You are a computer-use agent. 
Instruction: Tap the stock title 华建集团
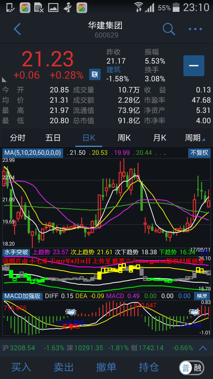tap(105, 25)
